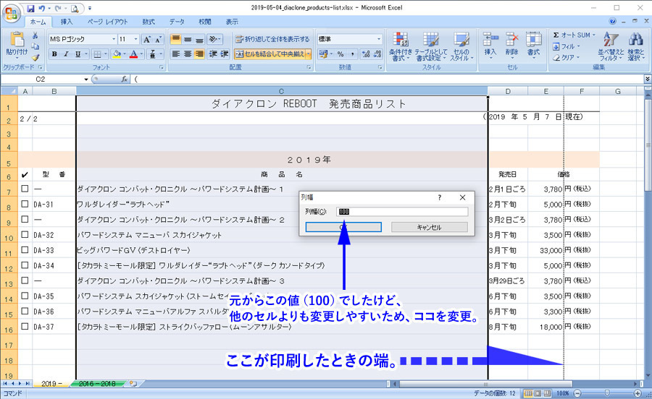Viewport: 652px width, 399px height.
Task: Open the number format 標準 dropdown
Action: pos(379,39)
